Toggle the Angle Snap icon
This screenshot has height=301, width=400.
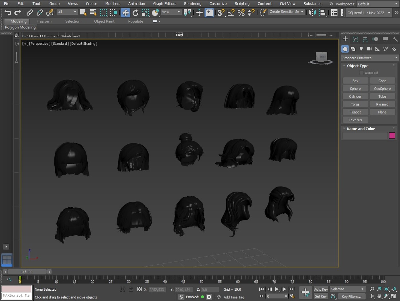click(231, 13)
